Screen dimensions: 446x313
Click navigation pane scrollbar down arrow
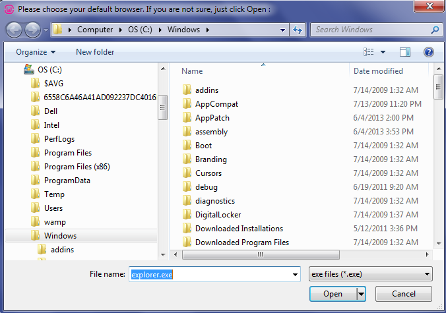163,255
